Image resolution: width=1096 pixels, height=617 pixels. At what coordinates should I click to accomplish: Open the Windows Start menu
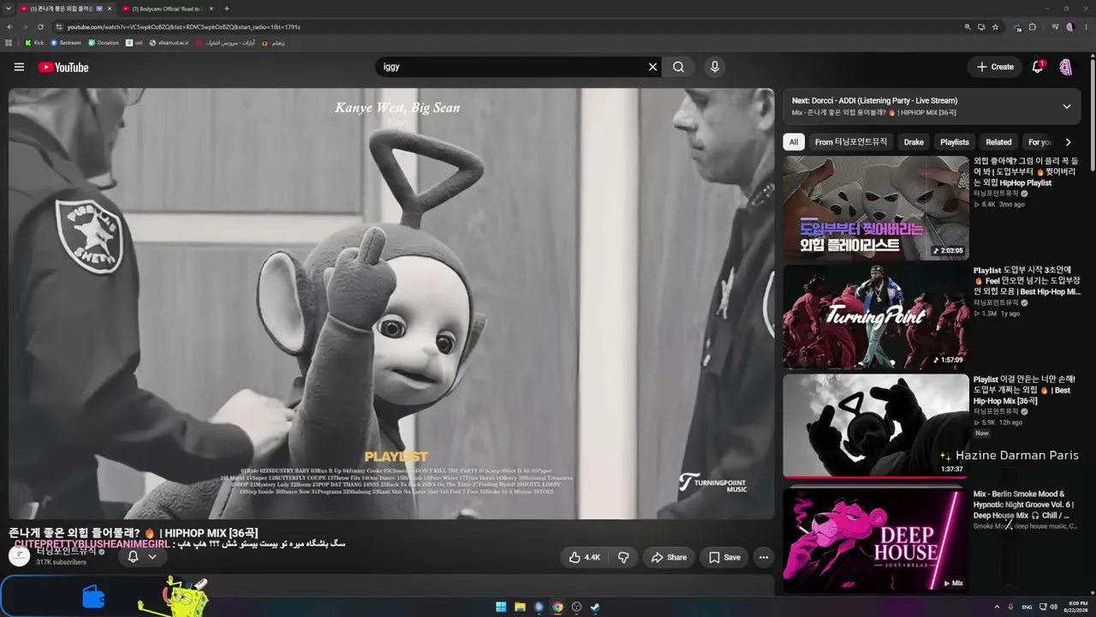[501, 608]
